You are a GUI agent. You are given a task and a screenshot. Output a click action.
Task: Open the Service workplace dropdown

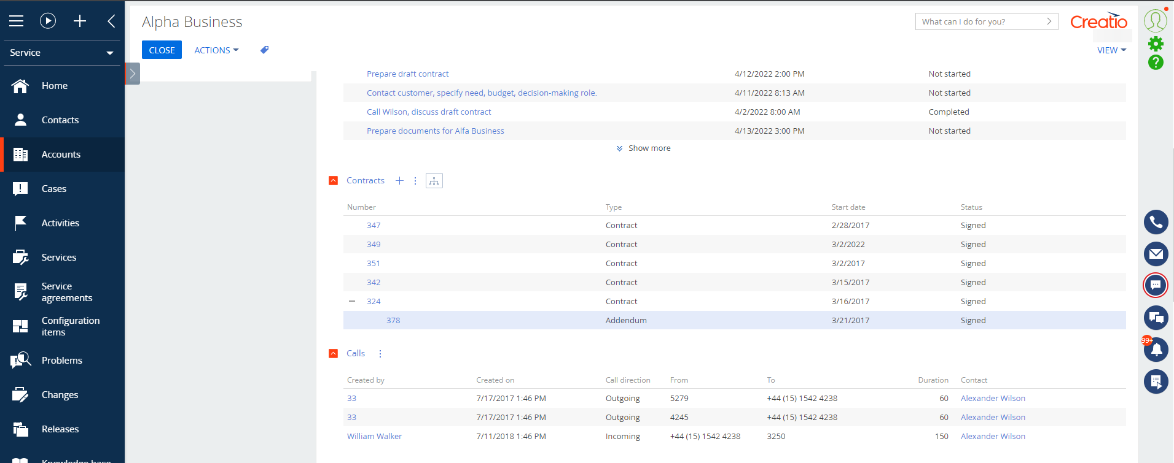click(x=61, y=53)
